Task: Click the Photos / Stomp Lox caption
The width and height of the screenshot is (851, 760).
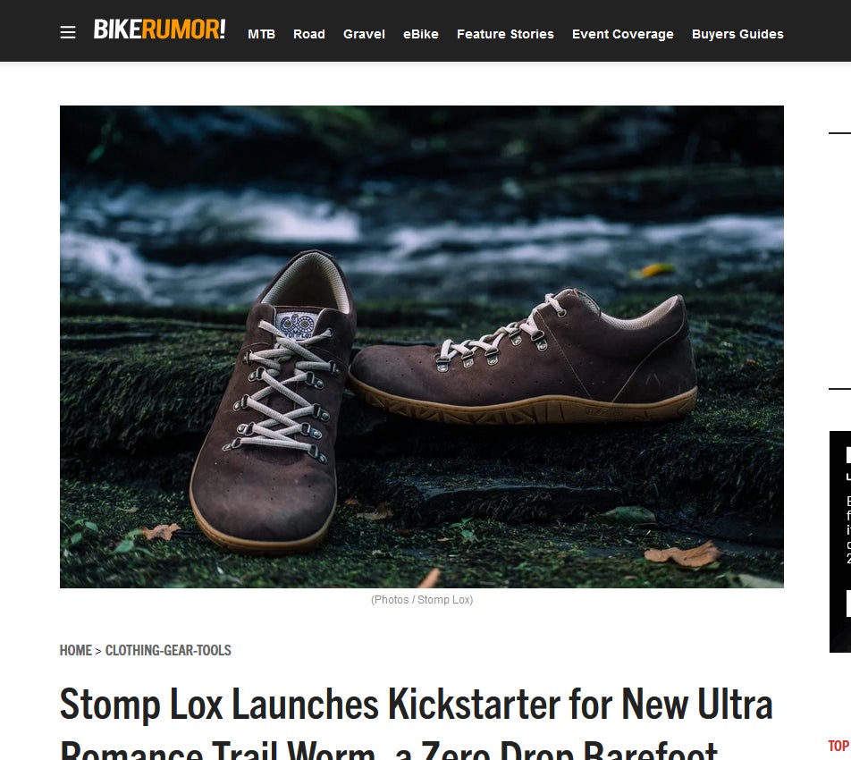Action: [x=422, y=600]
